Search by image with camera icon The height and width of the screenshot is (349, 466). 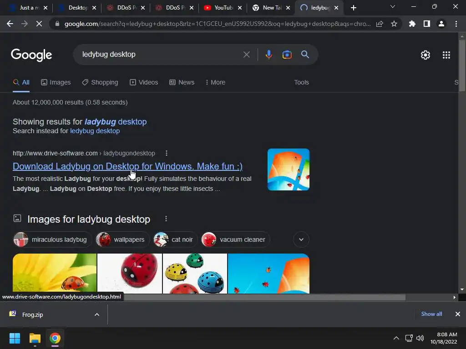287,55
